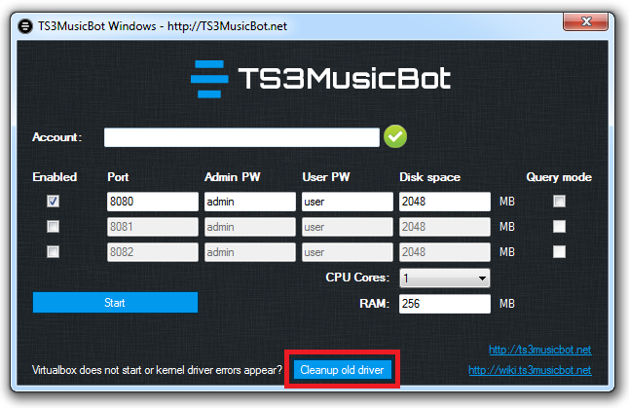The image size is (629, 408).
Task: Click the User PW field in the 8081 row
Action: (x=348, y=227)
